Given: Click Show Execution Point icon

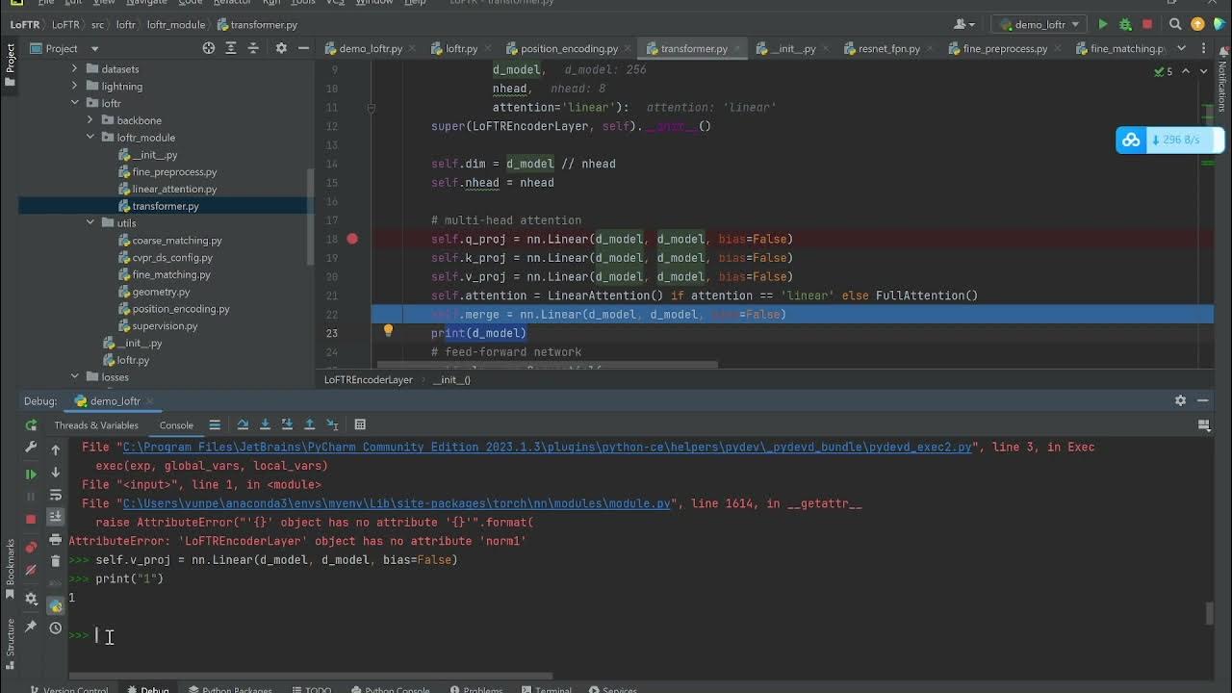Looking at the screenshot, I should tap(215, 424).
